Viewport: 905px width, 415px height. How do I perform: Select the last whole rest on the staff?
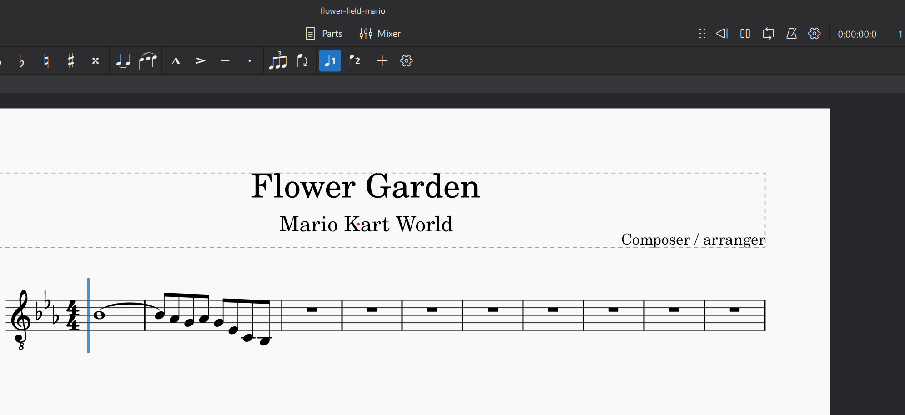734,310
